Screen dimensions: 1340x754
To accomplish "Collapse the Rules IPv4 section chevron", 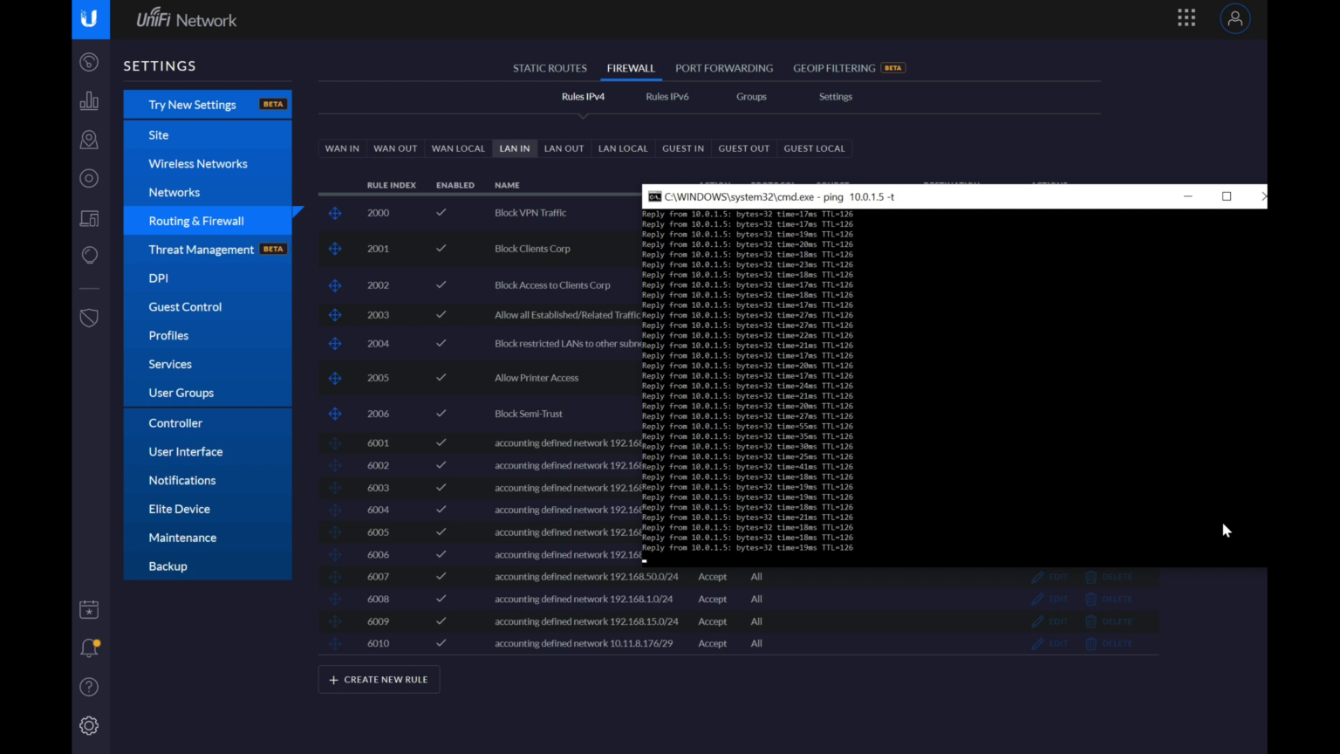I will (583, 114).
